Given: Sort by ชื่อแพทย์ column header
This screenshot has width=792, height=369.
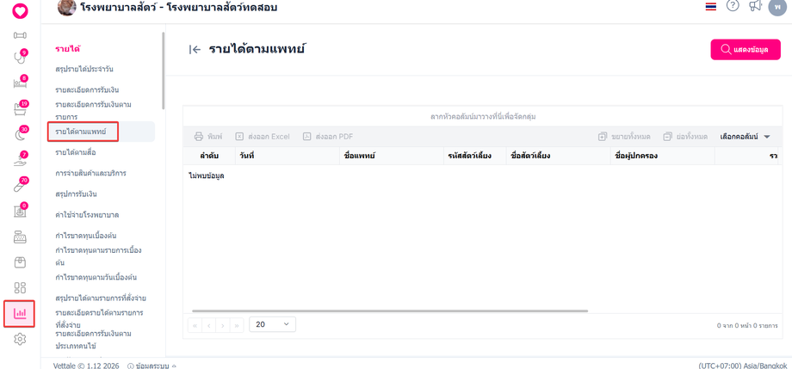Looking at the screenshot, I should [392, 156].
